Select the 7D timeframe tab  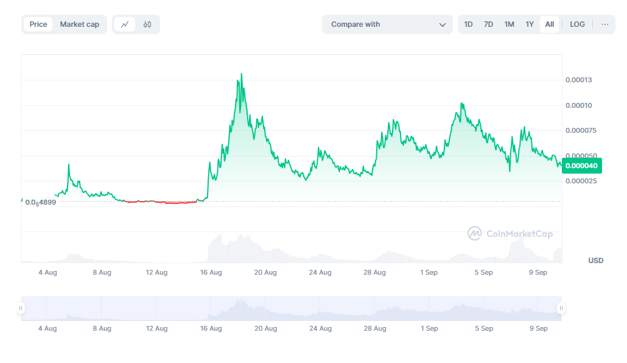[x=488, y=24]
